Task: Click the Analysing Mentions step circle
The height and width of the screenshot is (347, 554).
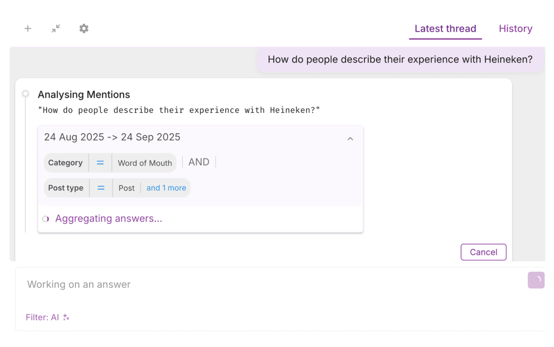Action: coord(26,94)
